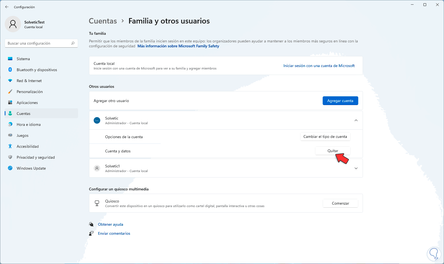The height and width of the screenshot is (264, 444).
Task: Expand the Solvetic1 account chevron
Action: click(356, 168)
